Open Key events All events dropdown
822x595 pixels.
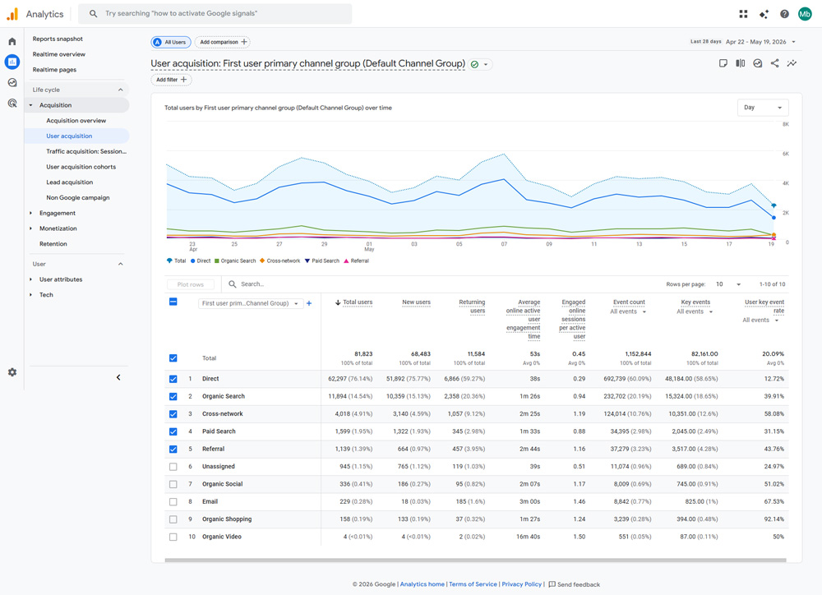(695, 312)
